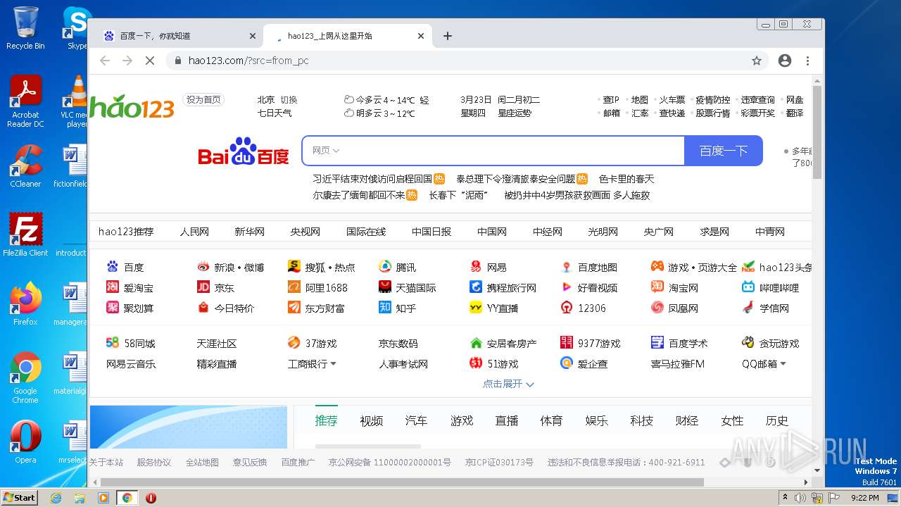Click the 百度一下 search button

tap(723, 151)
